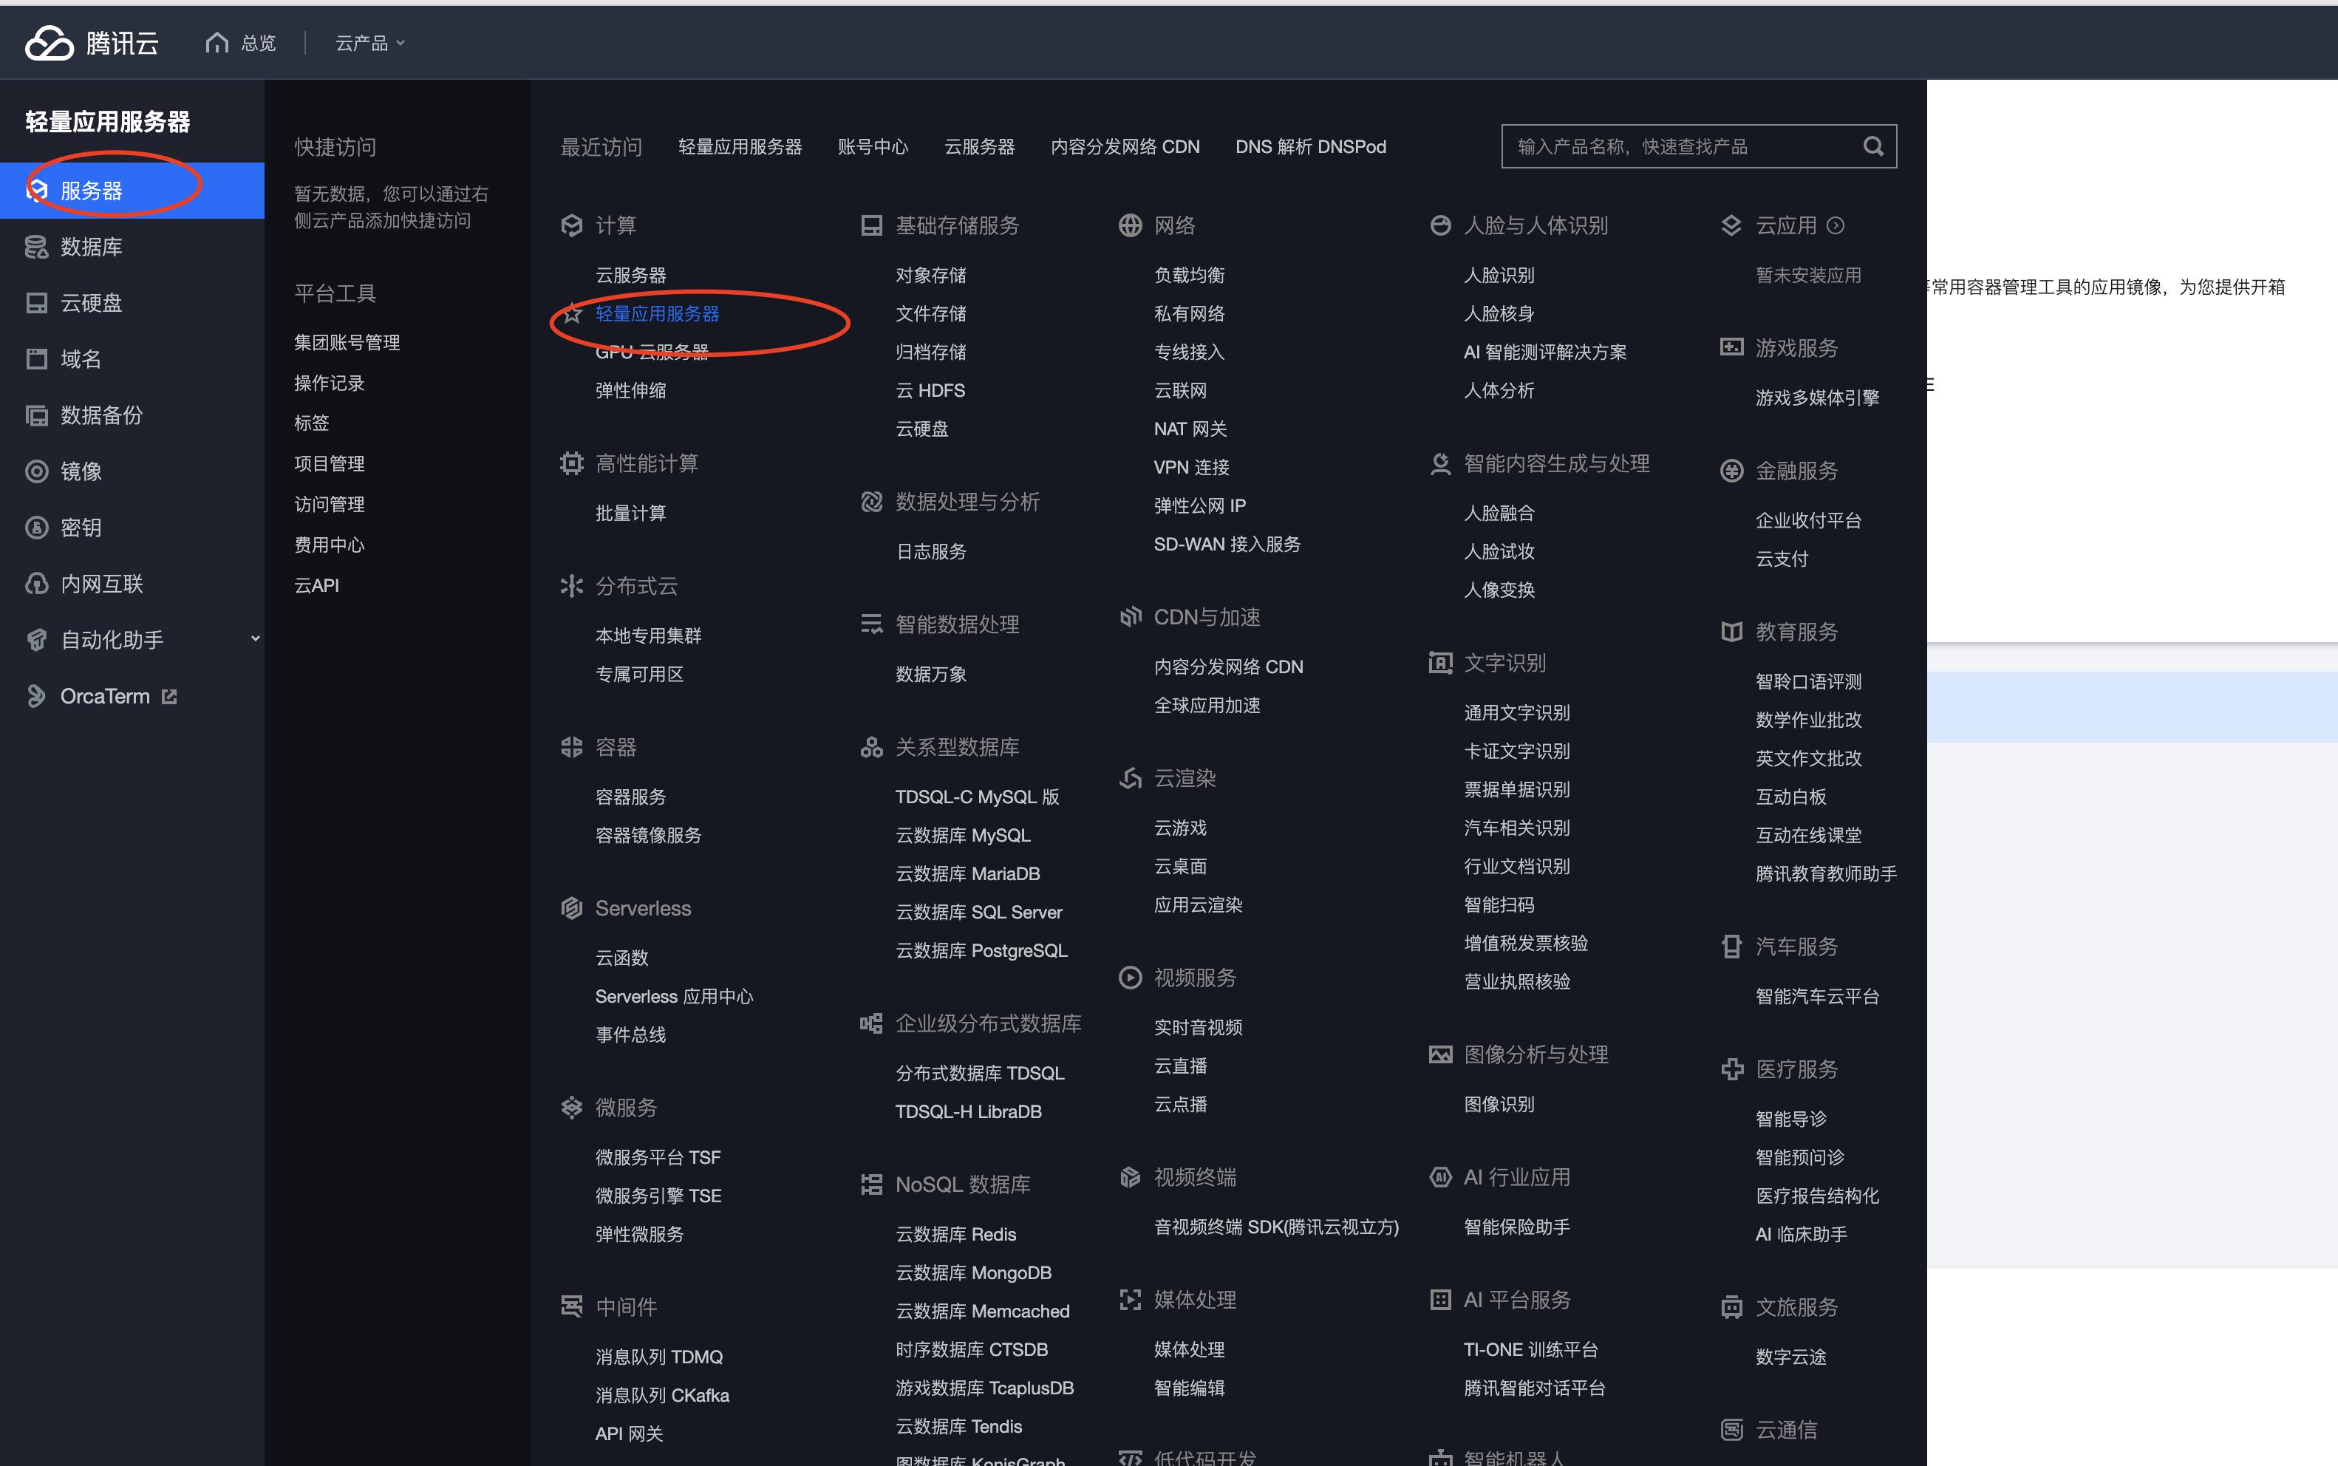Collapse the 自动化助手 sidebar section

point(255,639)
